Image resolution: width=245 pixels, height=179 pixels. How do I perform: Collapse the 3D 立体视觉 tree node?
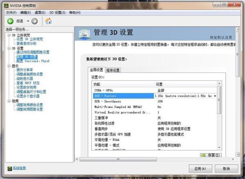[9, 35]
